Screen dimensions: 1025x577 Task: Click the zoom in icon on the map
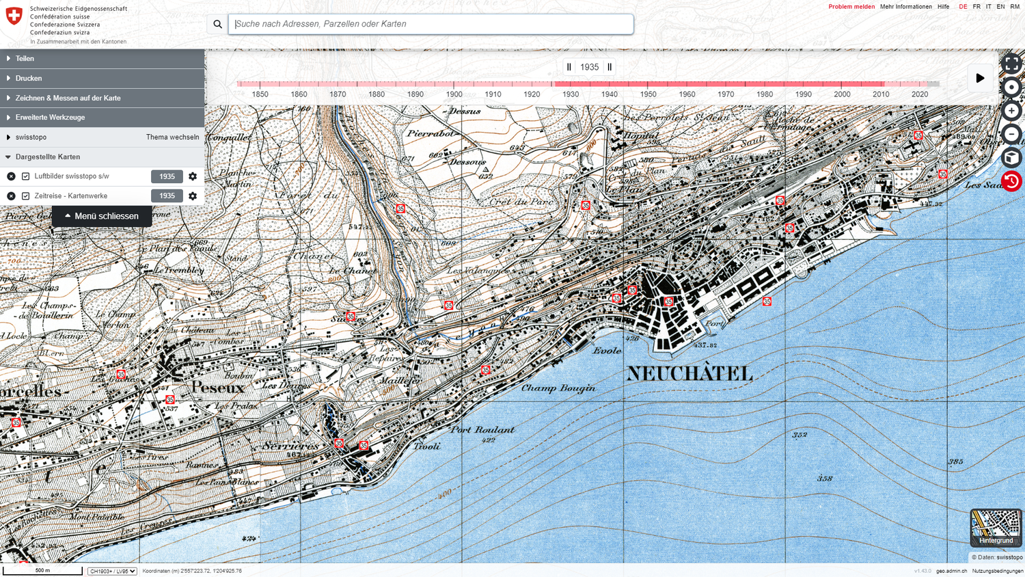coord(1011,110)
